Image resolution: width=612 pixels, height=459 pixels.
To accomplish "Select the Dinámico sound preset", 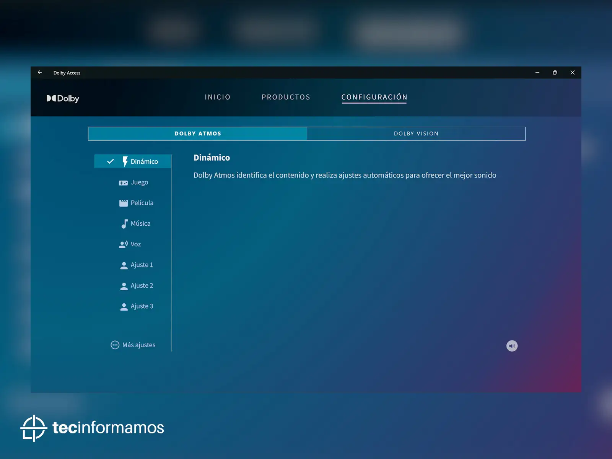I will pos(133,161).
